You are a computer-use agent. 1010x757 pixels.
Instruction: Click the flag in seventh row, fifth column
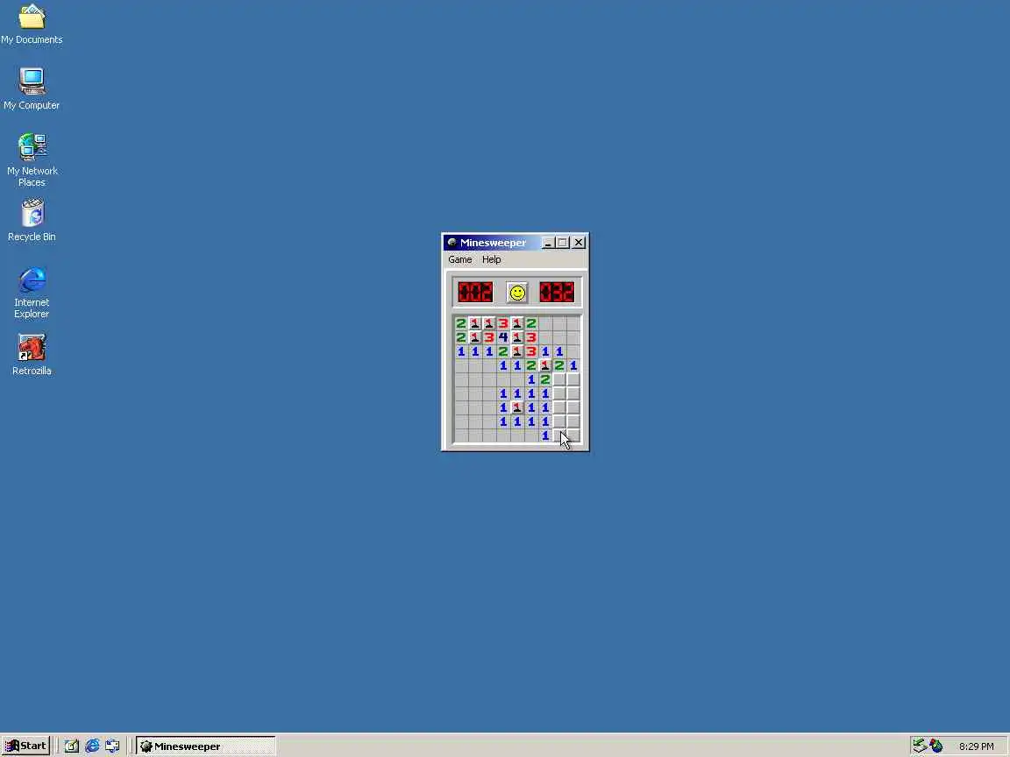(517, 407)
